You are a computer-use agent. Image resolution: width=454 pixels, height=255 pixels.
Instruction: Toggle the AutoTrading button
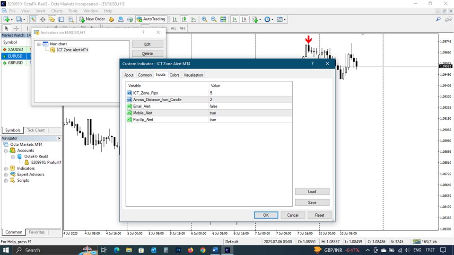tap(151, 19)
